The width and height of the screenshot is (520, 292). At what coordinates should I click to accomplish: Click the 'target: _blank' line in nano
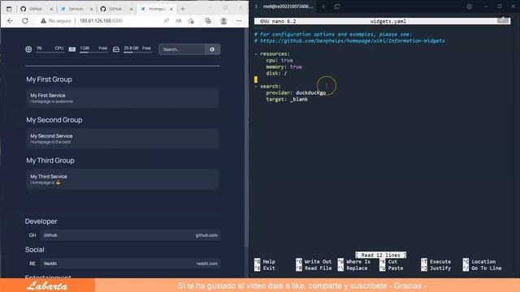pos(287,99)
